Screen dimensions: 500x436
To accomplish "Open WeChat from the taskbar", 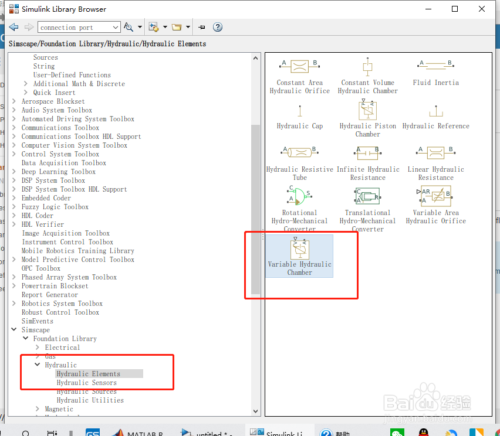I will point(397,432).
